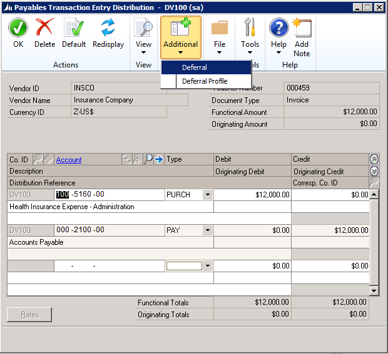This screenshot has width=388, height=354.
Task: Minimize the Payables Distribution window
Action: pyautogui.click(x=357, y=7)
